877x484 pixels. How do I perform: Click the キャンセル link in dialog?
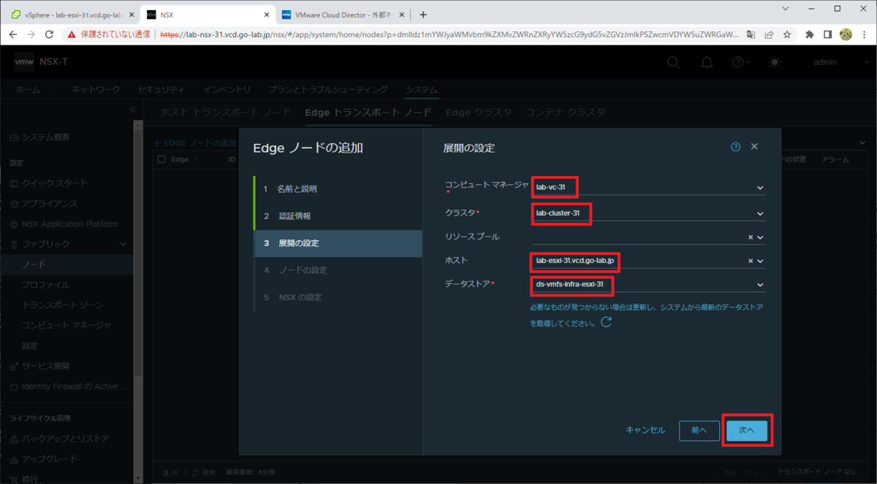[645, 431]
